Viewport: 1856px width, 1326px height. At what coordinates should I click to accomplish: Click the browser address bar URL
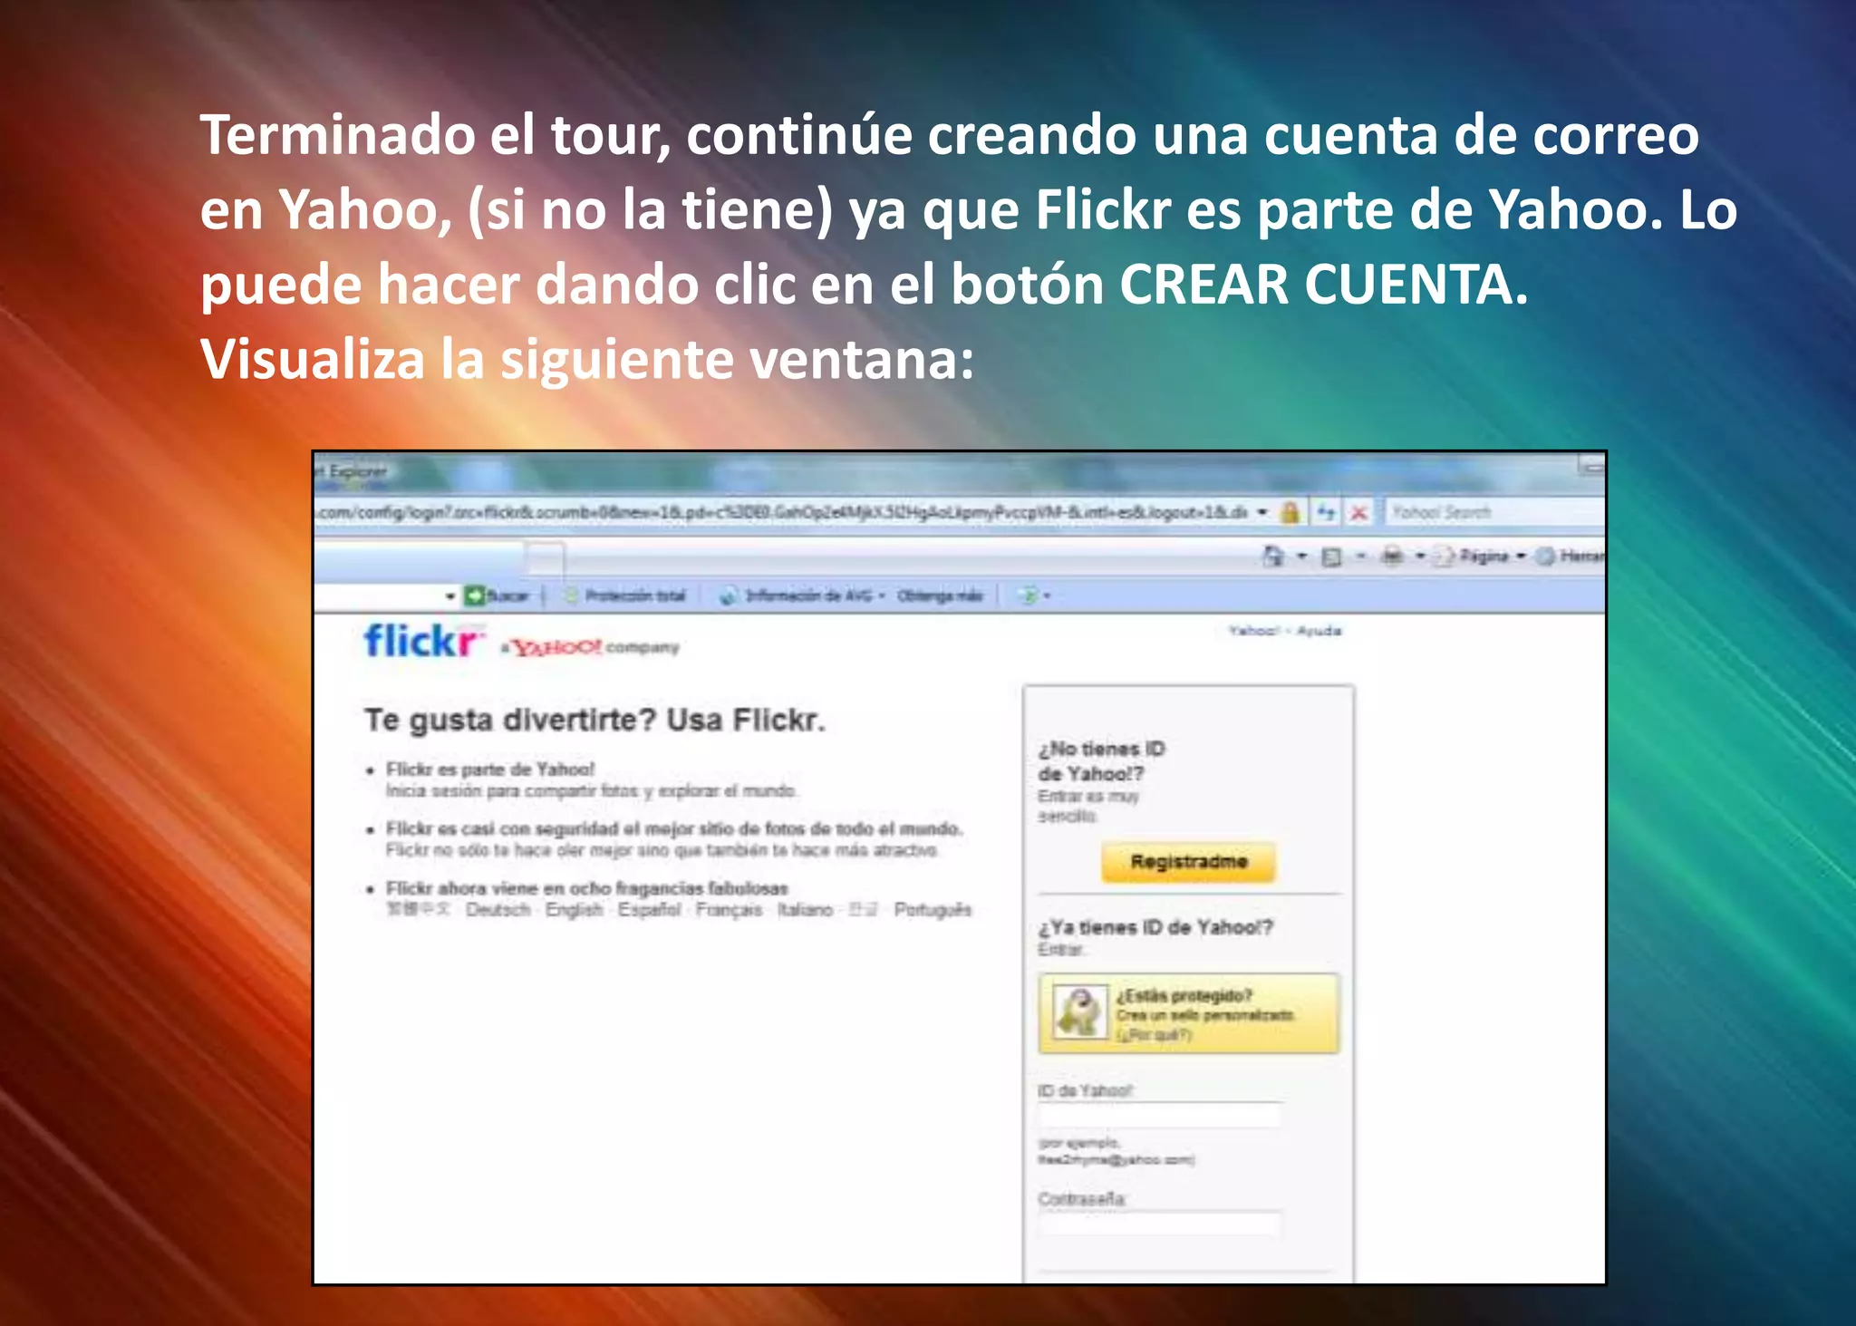point(781,512)
